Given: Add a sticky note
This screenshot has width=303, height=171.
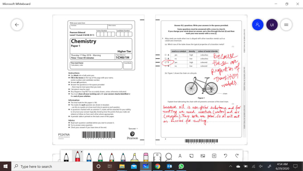Looking at the screenshot, I should [191, 156].
